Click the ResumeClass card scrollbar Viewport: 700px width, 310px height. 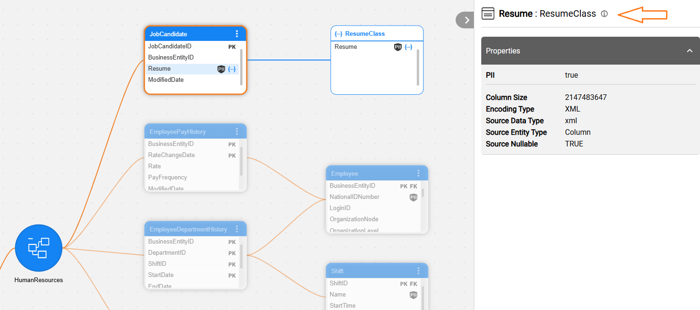coord(418,67)
